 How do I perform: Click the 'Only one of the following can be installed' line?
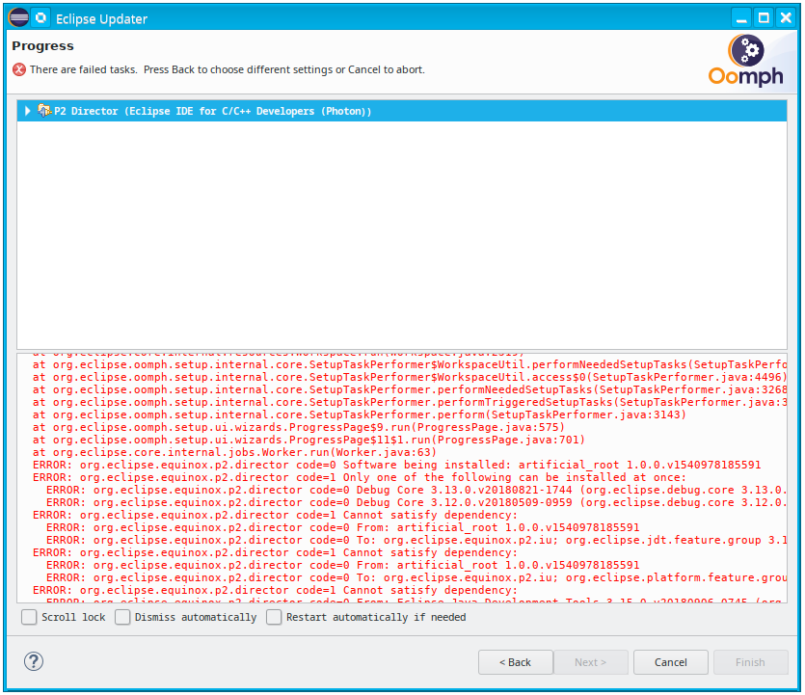(x=360, y=477)
